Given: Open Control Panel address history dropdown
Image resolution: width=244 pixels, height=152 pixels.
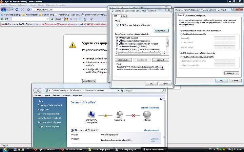Looking at the screenshot, I should pos(118,91).
